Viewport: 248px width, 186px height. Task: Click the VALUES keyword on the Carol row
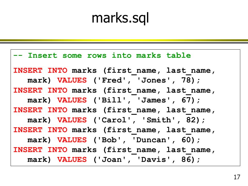coord(72,120)
